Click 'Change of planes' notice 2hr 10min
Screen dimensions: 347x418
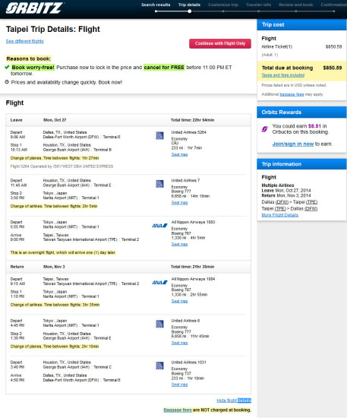tap(55, 347)
